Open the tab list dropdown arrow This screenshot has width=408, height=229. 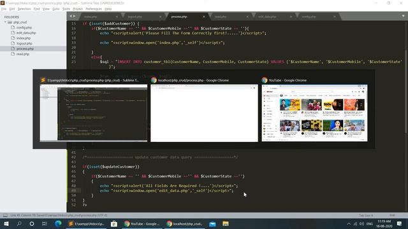[x=403, y=16]
